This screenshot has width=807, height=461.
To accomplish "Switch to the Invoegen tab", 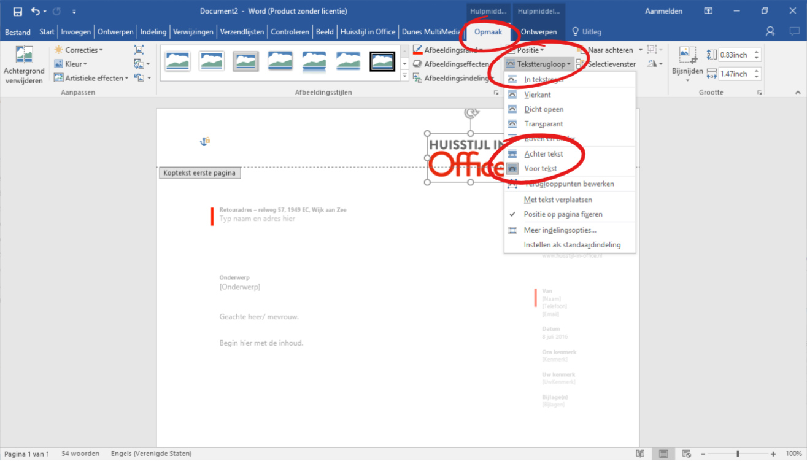I will [76, 32].
